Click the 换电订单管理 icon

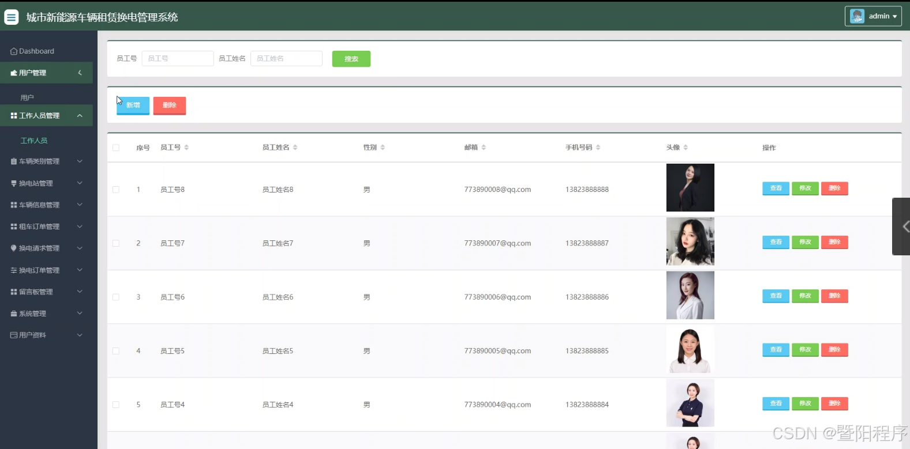coord(14,270)
